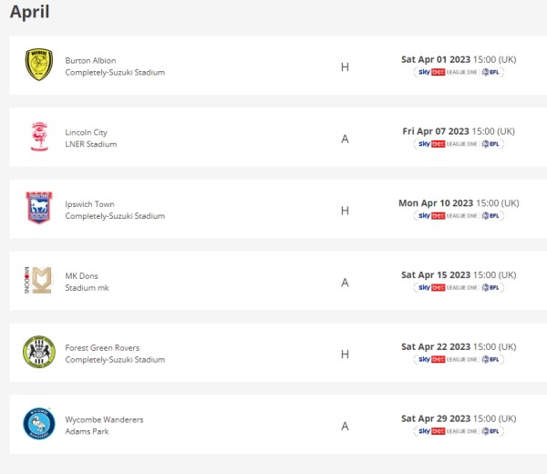547x474 pixels.
Task: Open the Burton Albion fixture link
Action: [90, 60]
